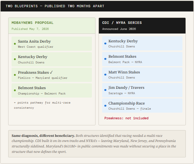The height and width of the screenshot is (164, 194).
Task: Click 'Belmont Park — NYRA' subtitle
Action: coord(125,62)
